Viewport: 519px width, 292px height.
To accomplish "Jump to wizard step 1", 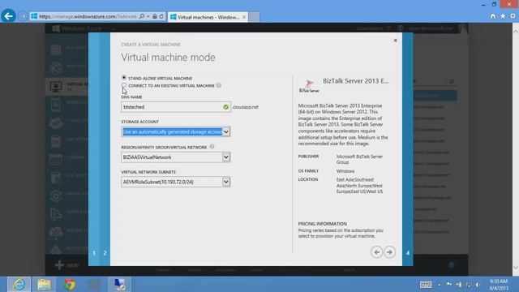I will click(x=94, y=253).
